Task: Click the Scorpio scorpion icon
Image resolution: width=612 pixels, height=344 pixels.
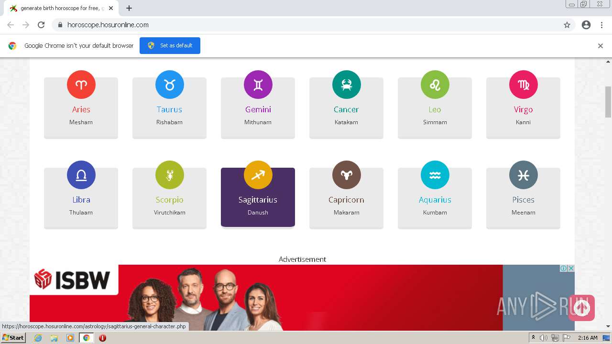Action: [170, 175]
